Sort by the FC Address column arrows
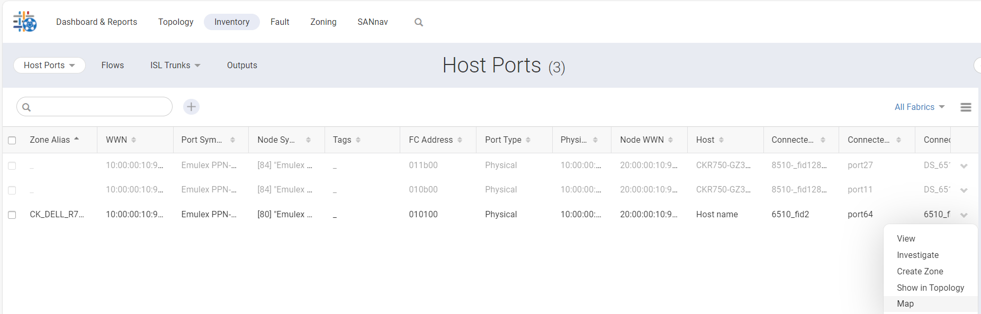981x314 pixels. click(460, 140)
